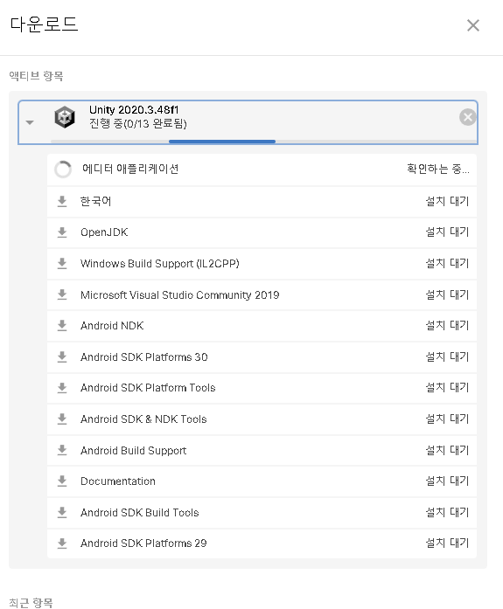503x609 pixels.
Task: Collapse the Unity 2020.3.48f1 module list
Action: (30, 122)
